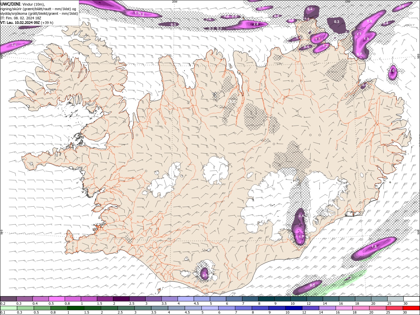This screenshot has width=420, height=315.
Task: Select the 'VT: Lau. 10.02.2024 09Z' line
Action: (x=20, y=23)
